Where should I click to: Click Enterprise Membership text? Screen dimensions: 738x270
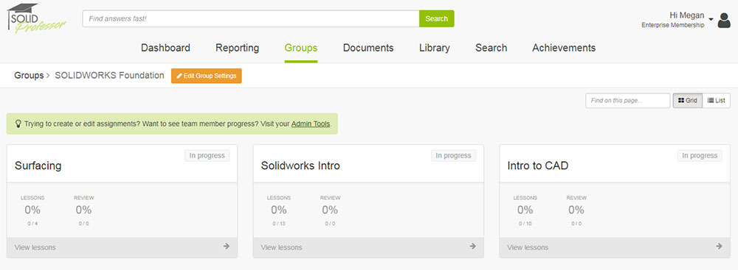coord(673,25)
